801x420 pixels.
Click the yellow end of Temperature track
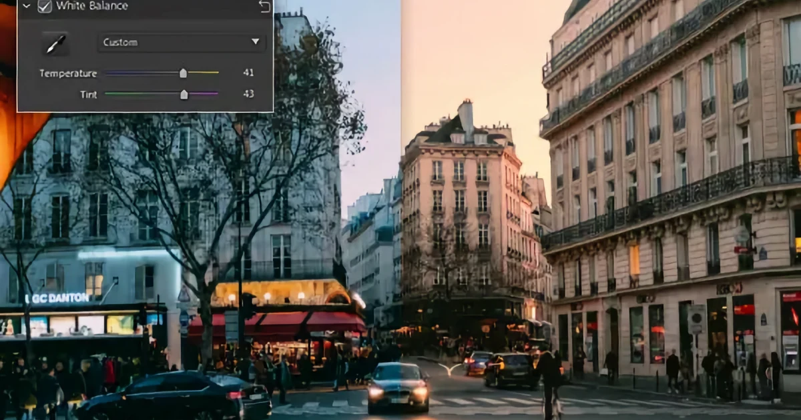coord(214,73)
